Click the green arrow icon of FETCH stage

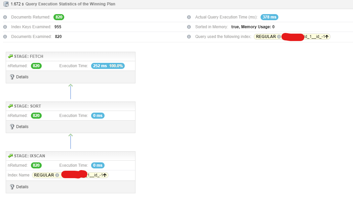click(x=10, y=56)
